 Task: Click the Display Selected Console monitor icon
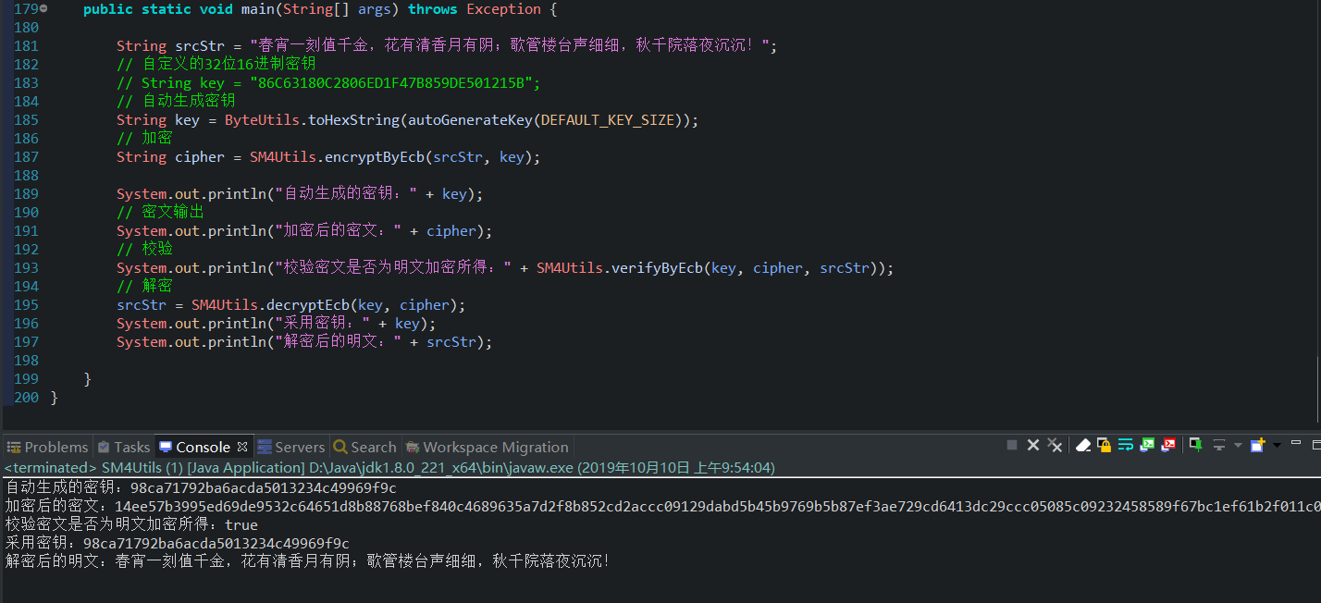[x=1219, y=445]
